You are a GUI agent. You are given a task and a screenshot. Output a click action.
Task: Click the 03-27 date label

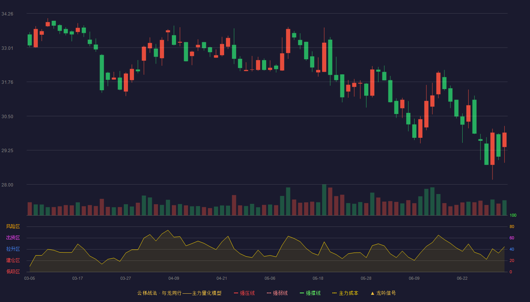point(126,278)
